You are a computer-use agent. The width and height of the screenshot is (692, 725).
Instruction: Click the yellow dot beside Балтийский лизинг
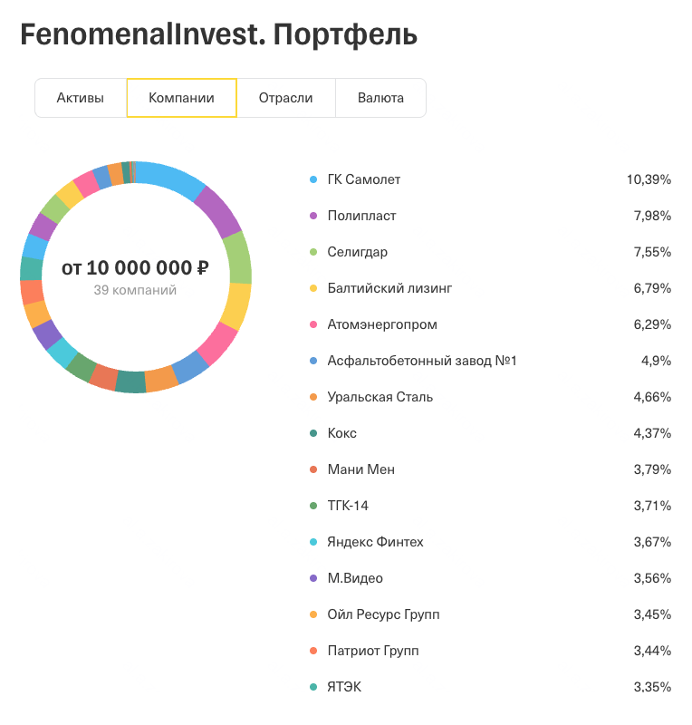tap(312, 288)
